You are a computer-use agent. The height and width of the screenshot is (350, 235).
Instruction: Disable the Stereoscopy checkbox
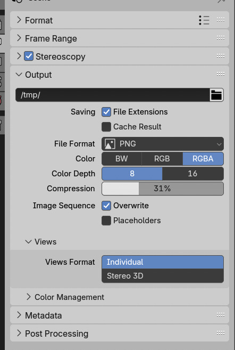(x=29, y=56)
